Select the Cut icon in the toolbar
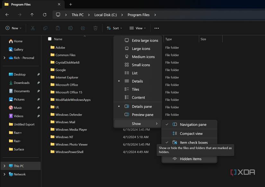Viewport: 265px width, 187px height. [33, 28]
